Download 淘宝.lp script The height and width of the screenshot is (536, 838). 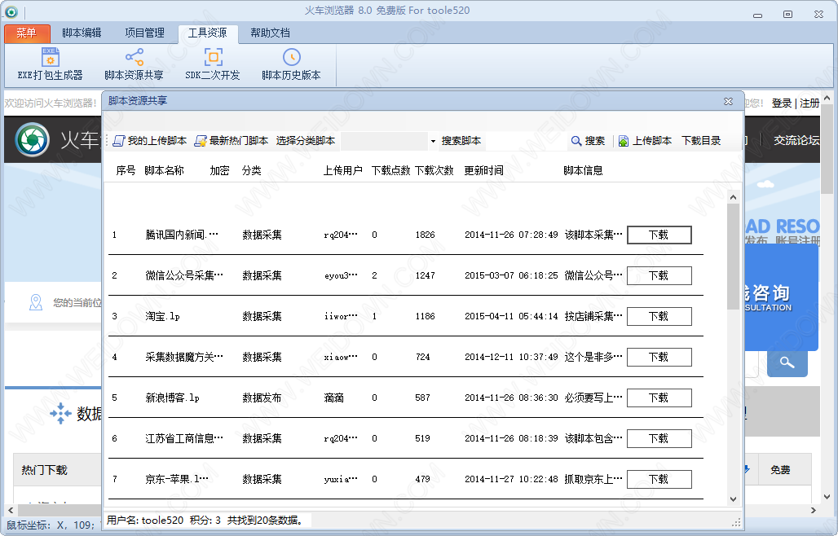click(x=659, y=317)
